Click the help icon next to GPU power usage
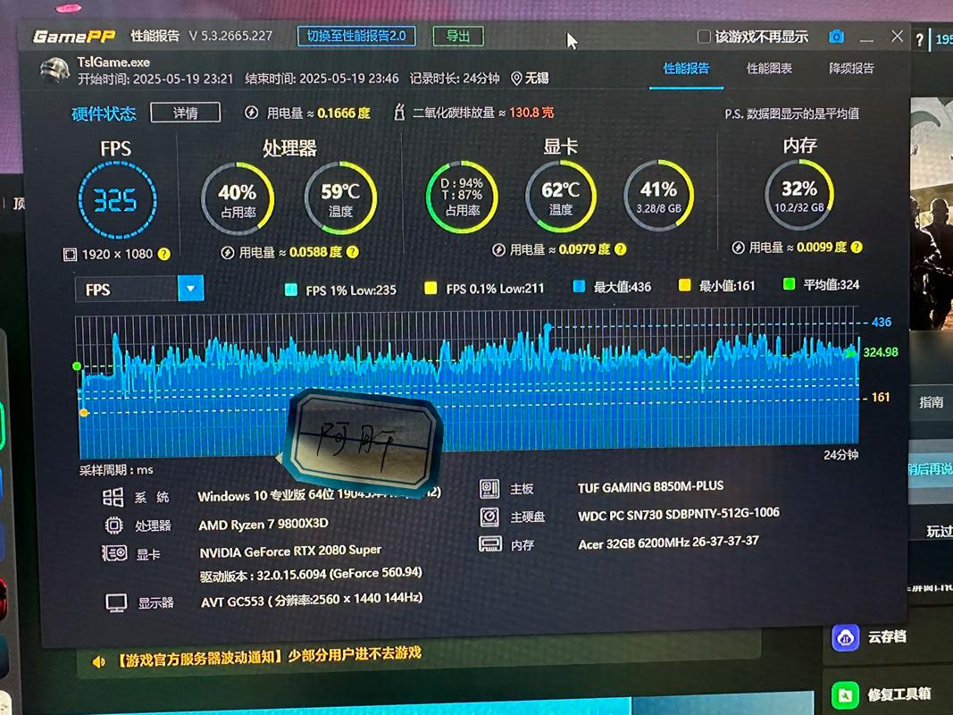Viewport: 953px width, 715px height. 620,249
